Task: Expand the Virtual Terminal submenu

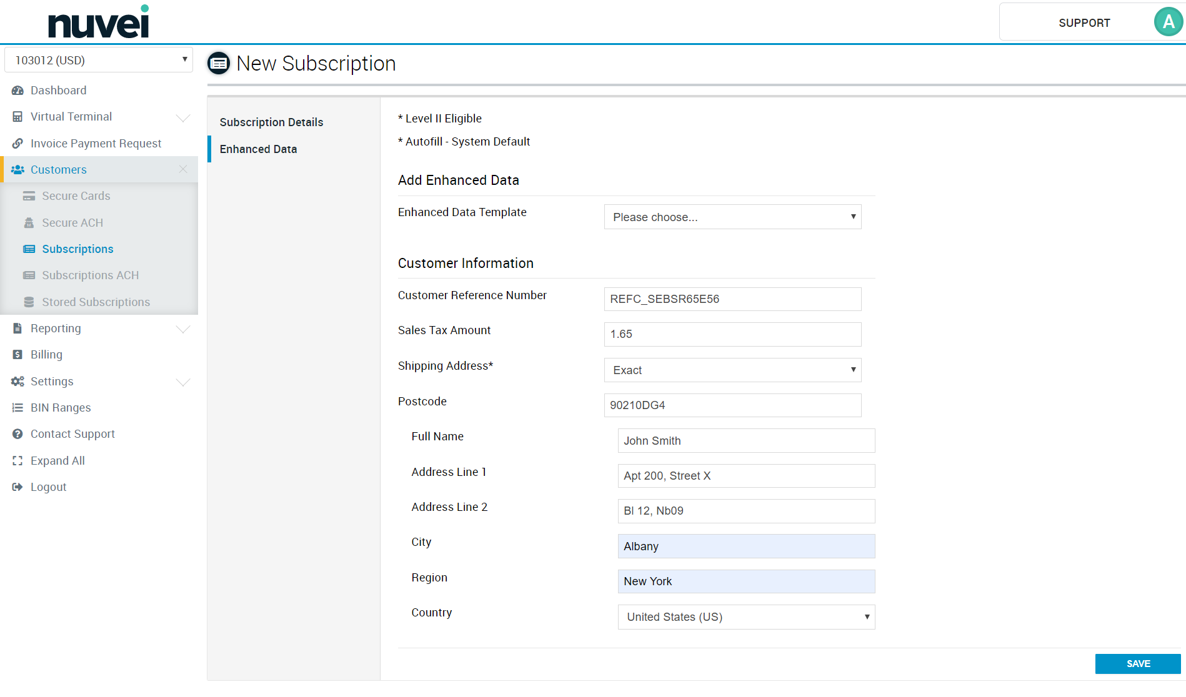Action: (183, 117)
